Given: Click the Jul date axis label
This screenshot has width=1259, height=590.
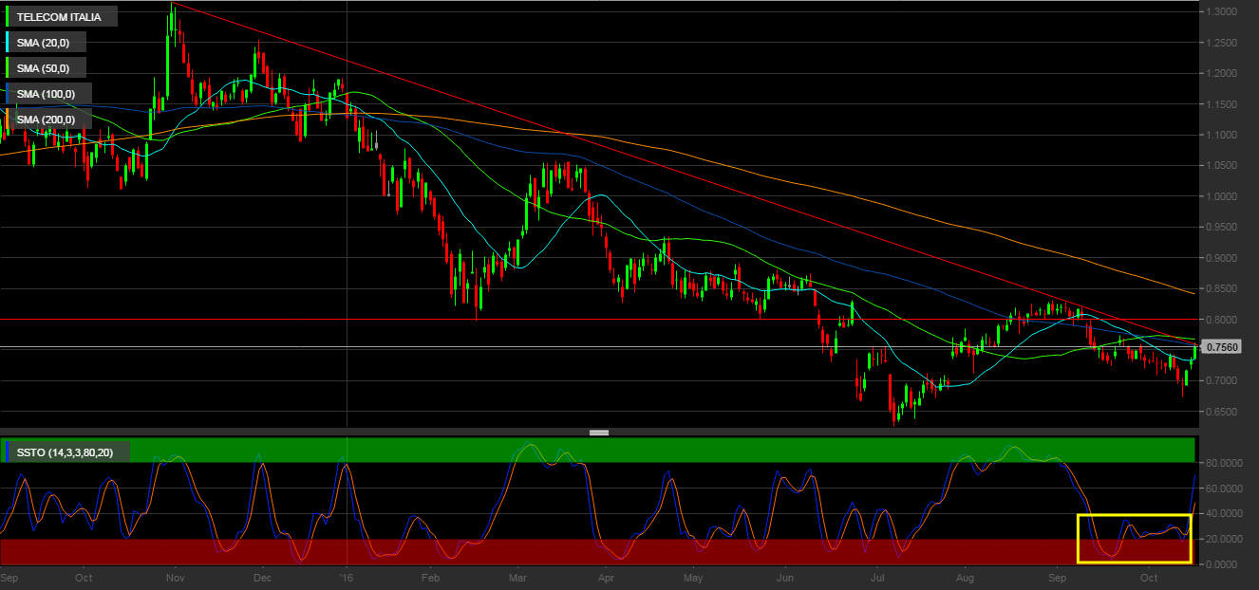Looking at the screenshot, I should point(877,577).
